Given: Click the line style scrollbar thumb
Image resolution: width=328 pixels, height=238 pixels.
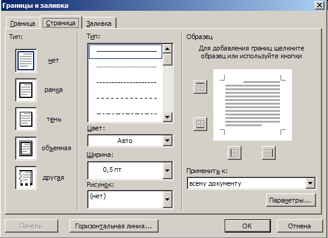Looking at the screenshot, I should [x=168, y=59].
